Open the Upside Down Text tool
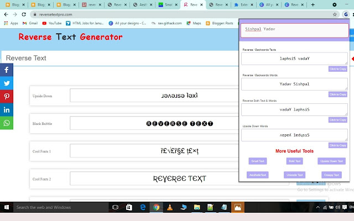The width and height of the screenshot is (354, 221). 331,161
